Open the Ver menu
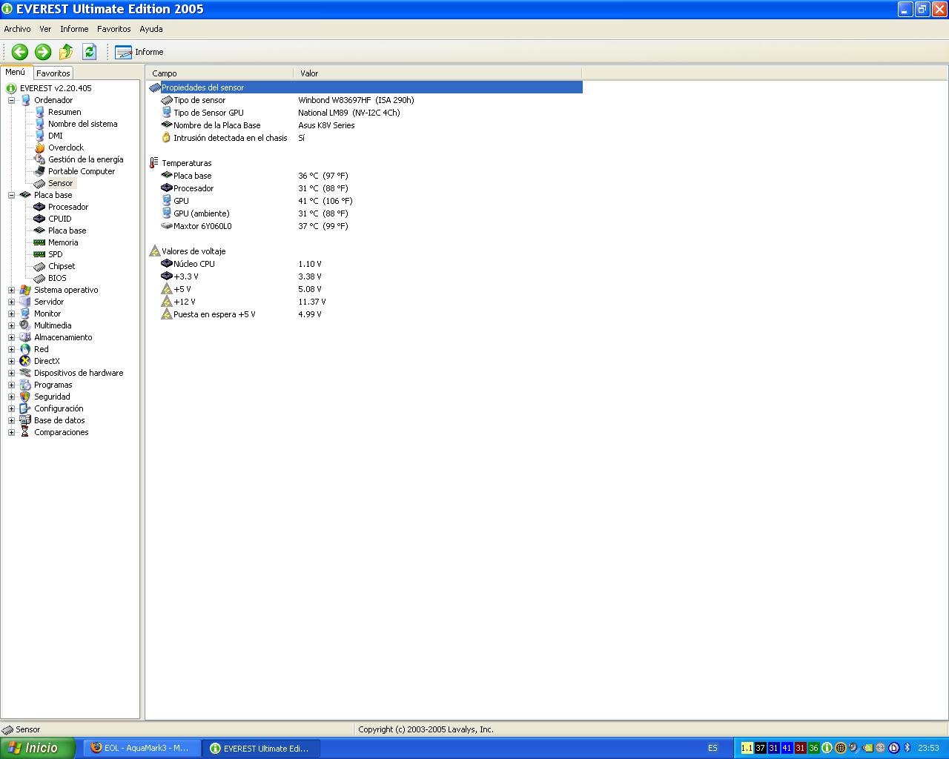949x759 pixels. click(45, 29)
